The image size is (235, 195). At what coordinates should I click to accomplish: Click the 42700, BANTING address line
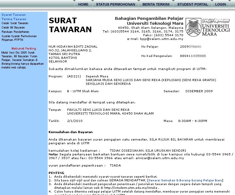click(x=63, y=58)
